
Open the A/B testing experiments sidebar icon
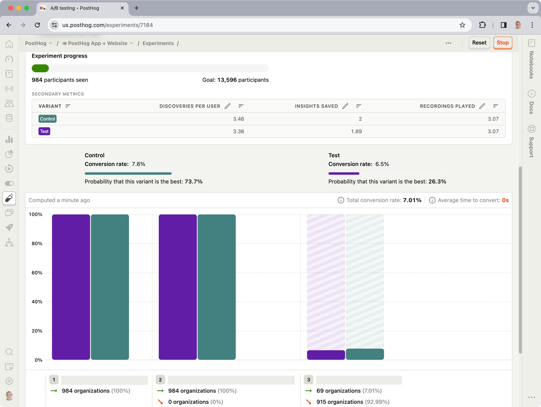[x=9, y=198]
